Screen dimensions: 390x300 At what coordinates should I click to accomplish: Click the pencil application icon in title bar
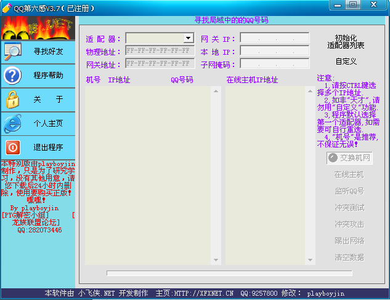click(x=7, y=8)
